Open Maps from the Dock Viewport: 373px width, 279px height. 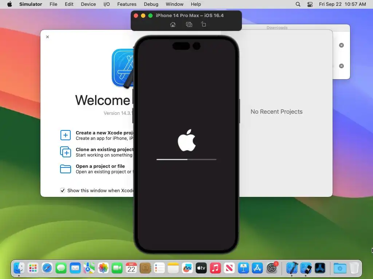coord(89,268)
